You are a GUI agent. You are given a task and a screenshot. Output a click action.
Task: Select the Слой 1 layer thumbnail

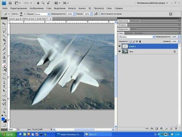click(125, 46)
